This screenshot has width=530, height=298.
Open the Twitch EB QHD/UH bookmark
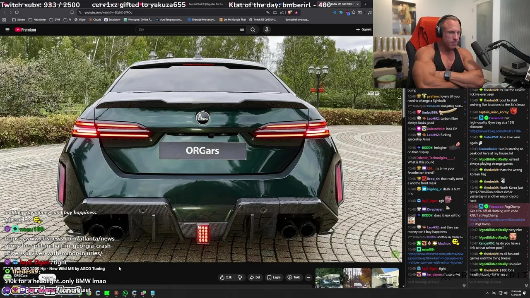click(x=263, y=19)
